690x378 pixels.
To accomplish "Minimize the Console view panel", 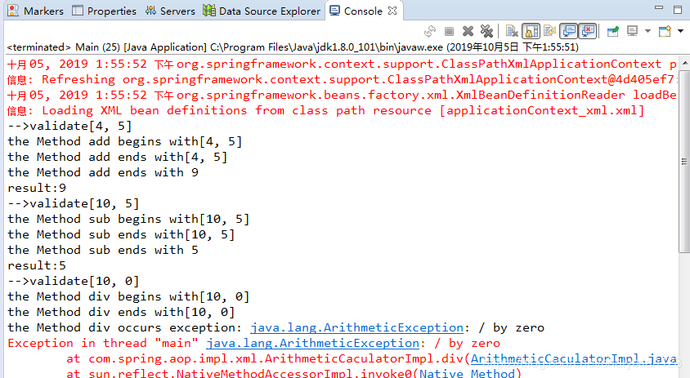I will tap(659, 7).
